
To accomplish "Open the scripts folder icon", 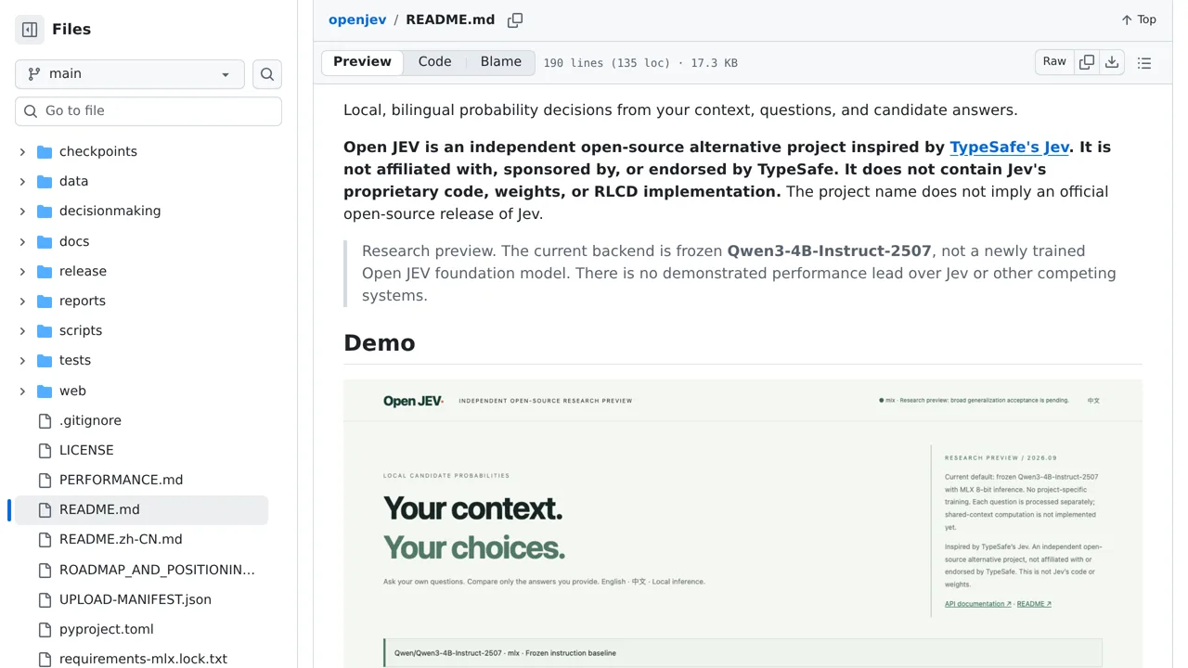I will [x=45, y=330].
